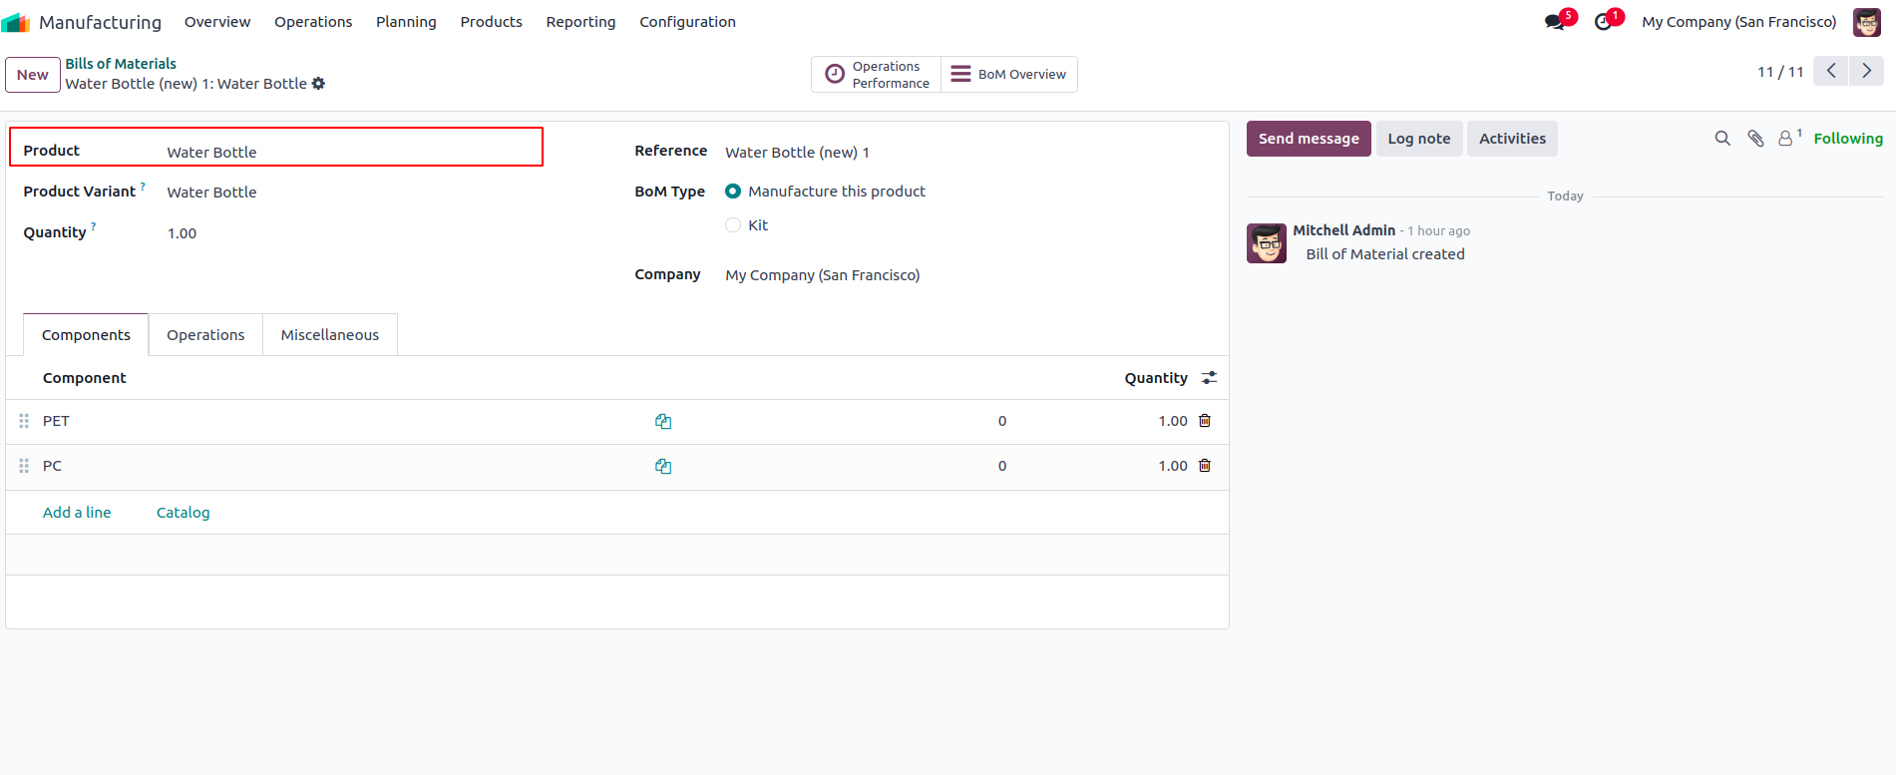Screen dimensions: 1896x775
Task: Click the copy icon on PET row
Action: (663, 422)
